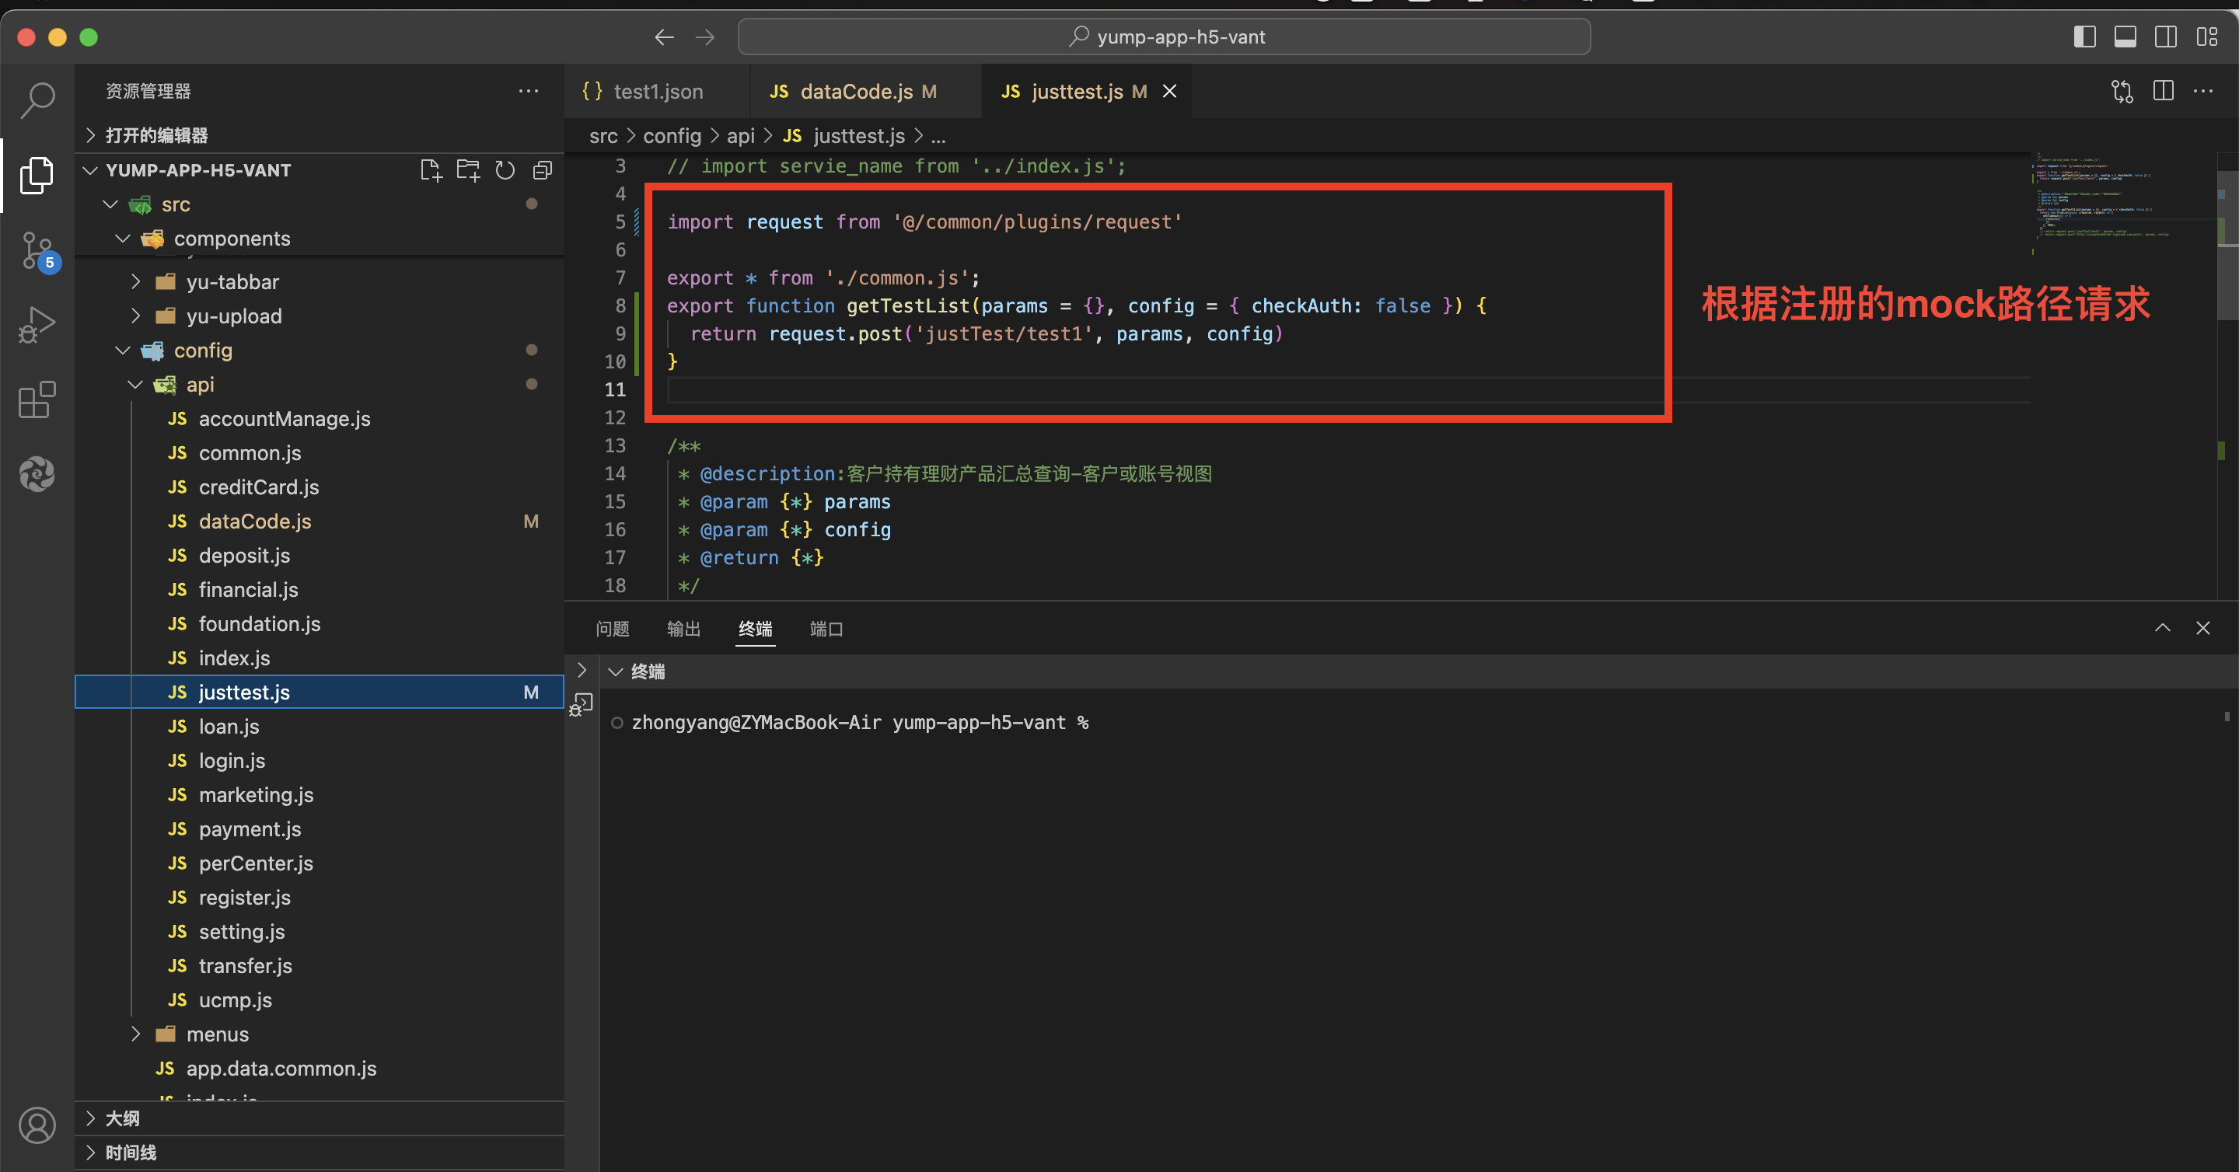Screen dimensions: 2239x1172
Task: Open the swirl-logo extension icon in activity bar
Action: tap(37, 474)
